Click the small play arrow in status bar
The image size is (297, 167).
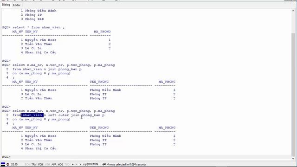point(76,164)
